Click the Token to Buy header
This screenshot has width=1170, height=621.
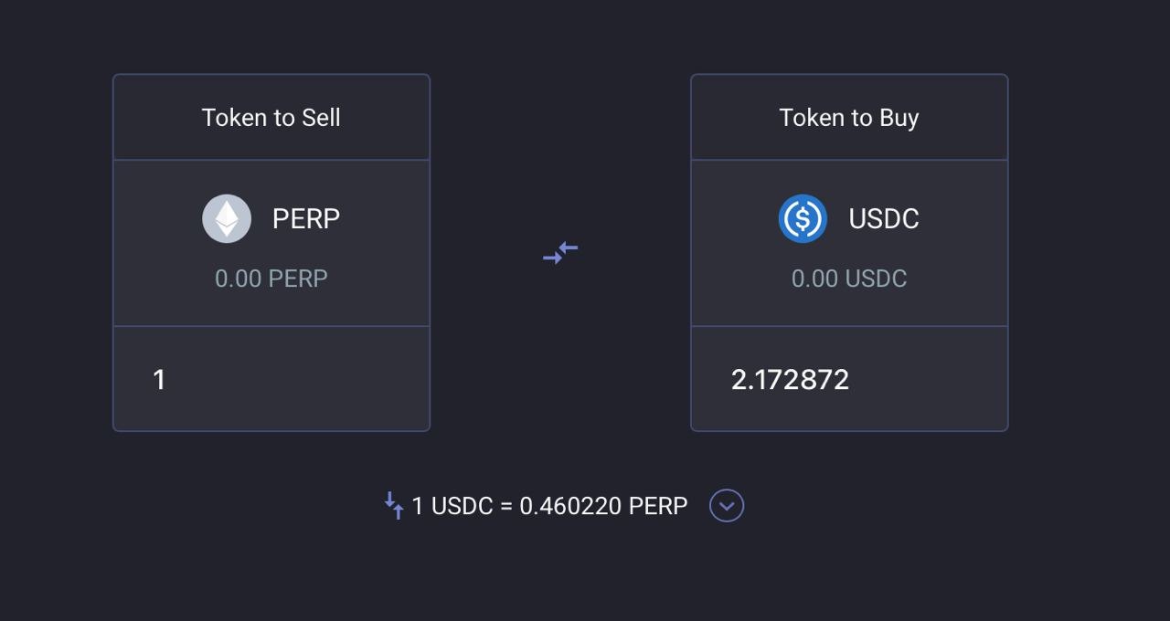849,118
